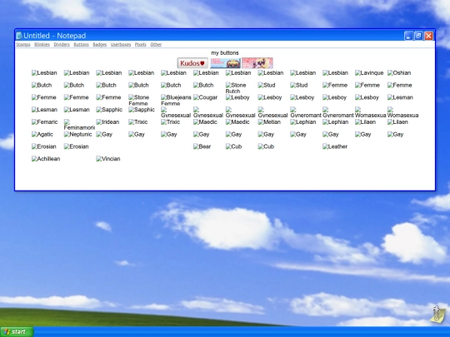Click the Lavinque image icon
The image size is (450, 337).
pyautogui.click(x=369, y=72)
